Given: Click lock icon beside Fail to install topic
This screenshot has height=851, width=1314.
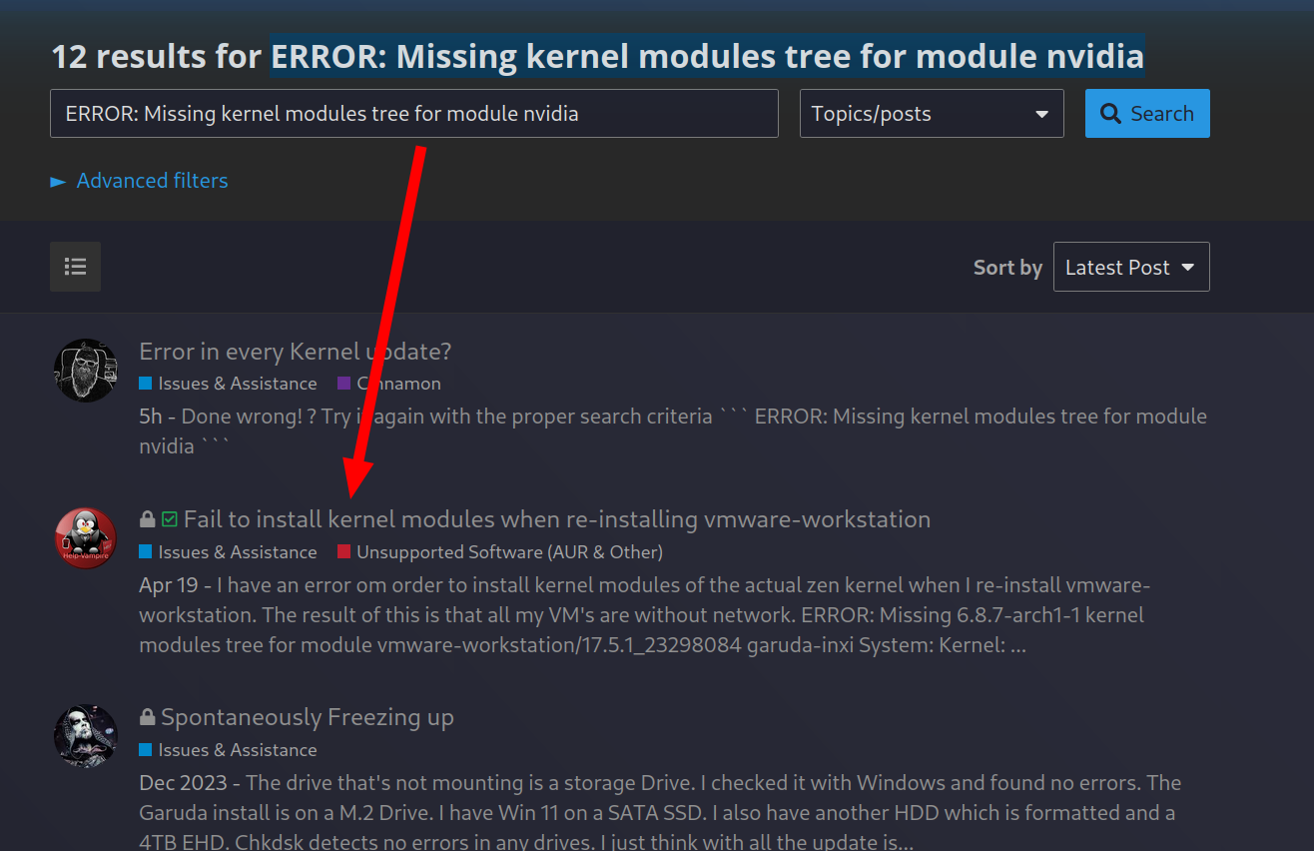Looking at the screenshot, I should (148, 519).
